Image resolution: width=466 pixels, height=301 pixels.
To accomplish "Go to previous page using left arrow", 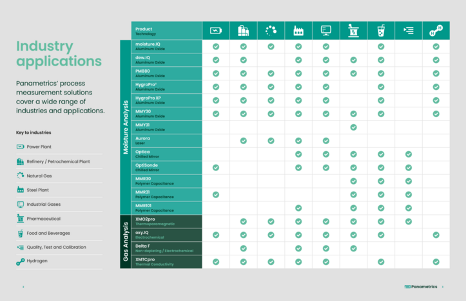I will (23, 287).
